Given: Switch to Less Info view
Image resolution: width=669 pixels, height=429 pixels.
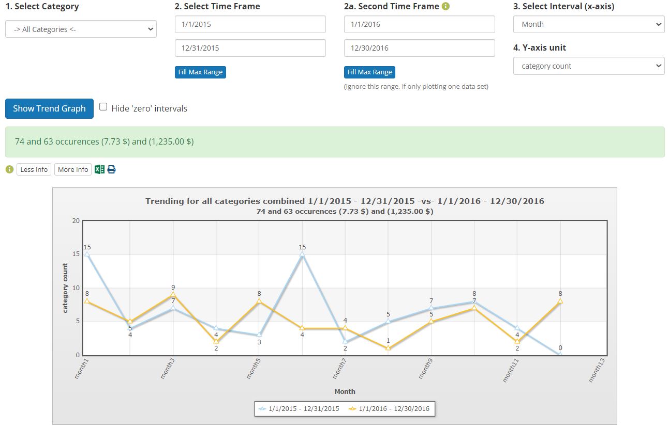Looking at the screenshot, I should coord(34,169).
